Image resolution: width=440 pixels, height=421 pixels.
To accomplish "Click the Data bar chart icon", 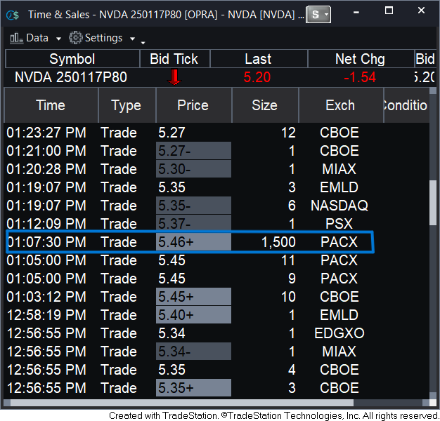I will click(16, 38).
